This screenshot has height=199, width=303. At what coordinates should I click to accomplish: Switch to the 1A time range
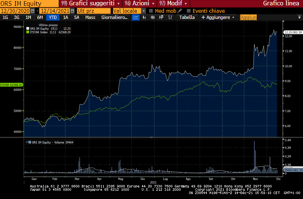tap(65, 17)
